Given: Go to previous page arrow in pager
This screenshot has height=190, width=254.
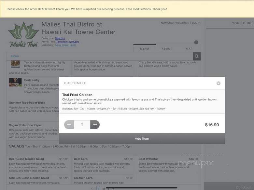Looking at the screenshot, I should coord(92,189).
